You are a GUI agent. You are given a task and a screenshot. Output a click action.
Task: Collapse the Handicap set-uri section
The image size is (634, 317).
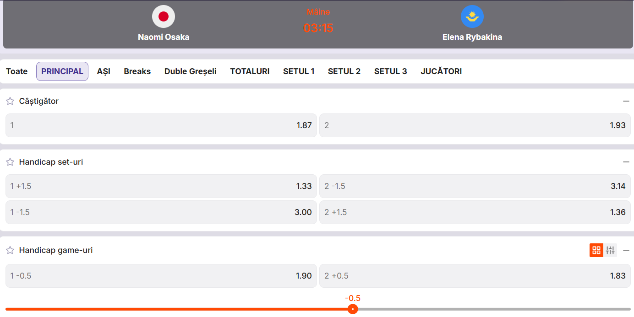[626, 162]
